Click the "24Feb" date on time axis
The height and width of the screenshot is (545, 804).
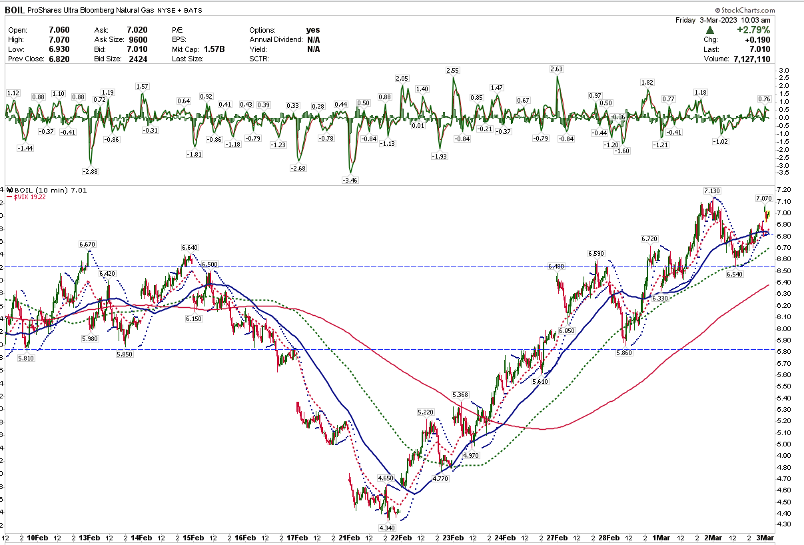pyautogui.click(x=504, y=538)
